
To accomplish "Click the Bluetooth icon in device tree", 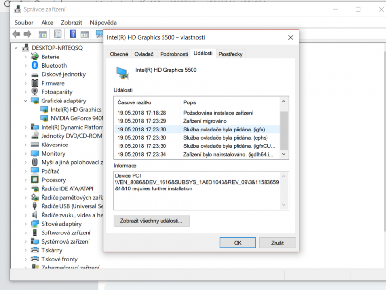I will (35, 65).
